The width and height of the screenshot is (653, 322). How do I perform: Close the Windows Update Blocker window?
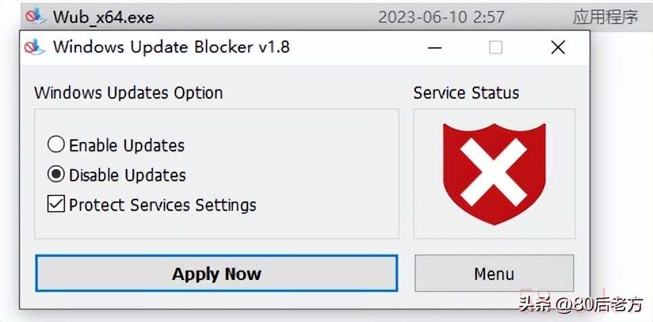[557, 47]
